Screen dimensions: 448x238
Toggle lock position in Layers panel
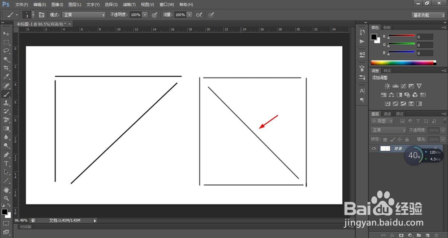tap(400, 140)
